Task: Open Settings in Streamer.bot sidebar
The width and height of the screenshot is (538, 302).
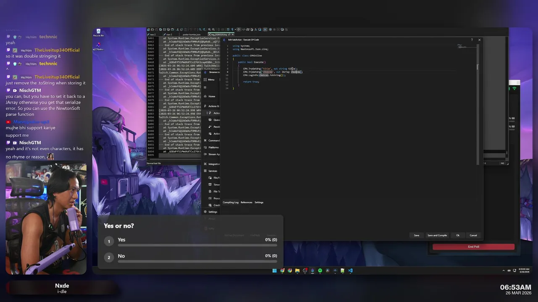Action: [x=211, y=212]
